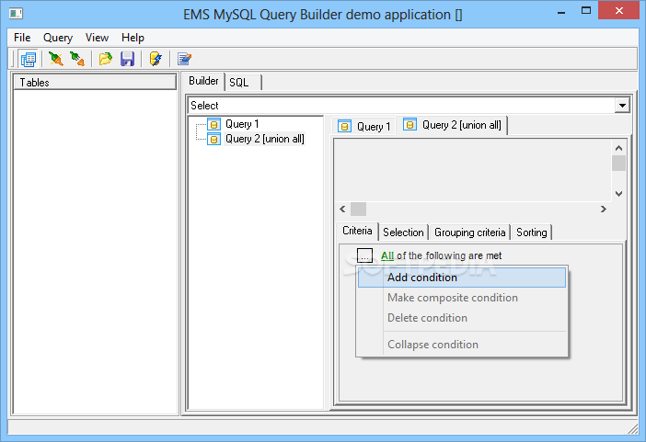Click the vertical scrollbar up arrow

point(618,148)
